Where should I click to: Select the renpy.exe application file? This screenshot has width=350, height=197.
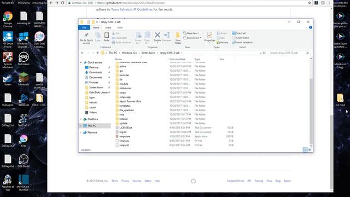(x=125, y=136)
